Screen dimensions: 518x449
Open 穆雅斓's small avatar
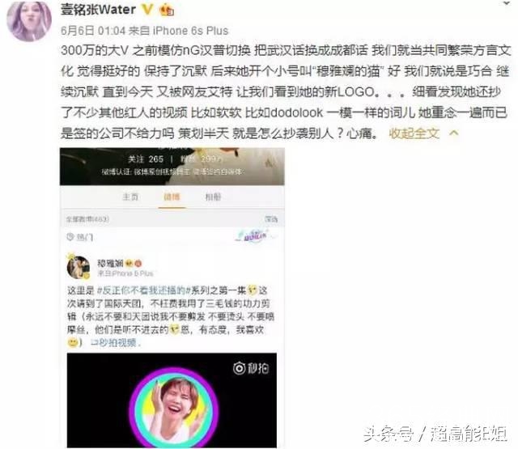(79, 268)
